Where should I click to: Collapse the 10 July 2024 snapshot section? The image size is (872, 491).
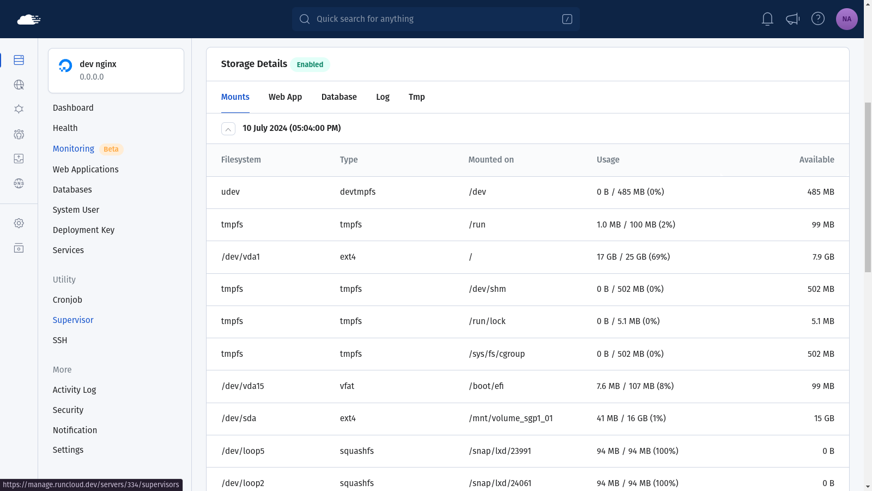228,129
